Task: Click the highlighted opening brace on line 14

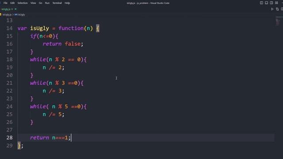Action: 98,28
